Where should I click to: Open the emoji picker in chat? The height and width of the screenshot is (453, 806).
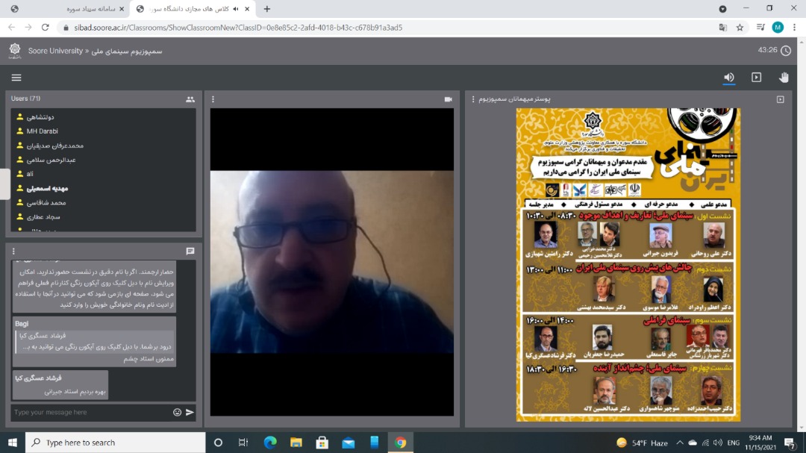[x=178, y=413]
